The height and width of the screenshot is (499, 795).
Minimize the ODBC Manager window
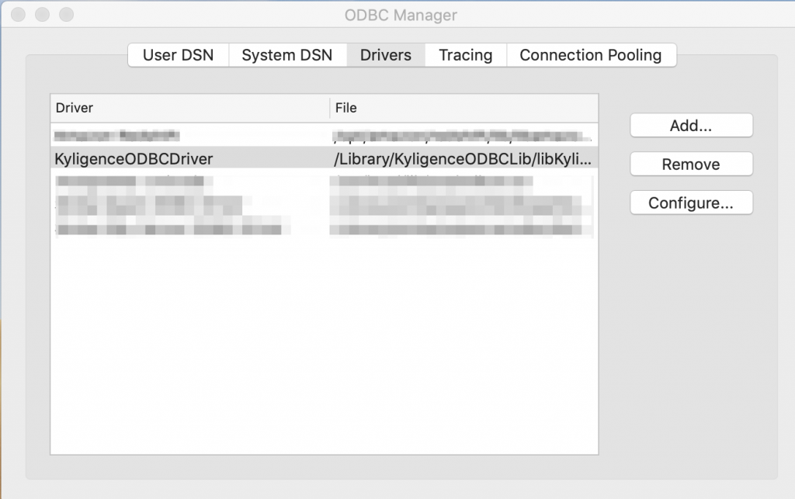tap(42, 15)
